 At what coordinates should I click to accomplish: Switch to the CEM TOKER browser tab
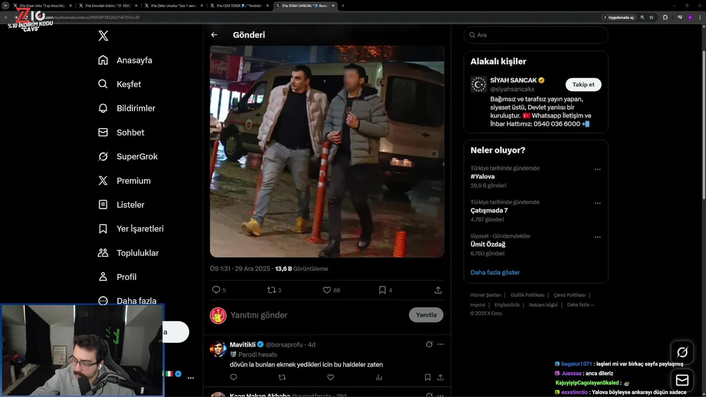point(240,6)
